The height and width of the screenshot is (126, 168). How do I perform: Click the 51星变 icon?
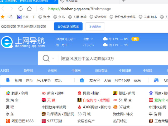point(115,100)
